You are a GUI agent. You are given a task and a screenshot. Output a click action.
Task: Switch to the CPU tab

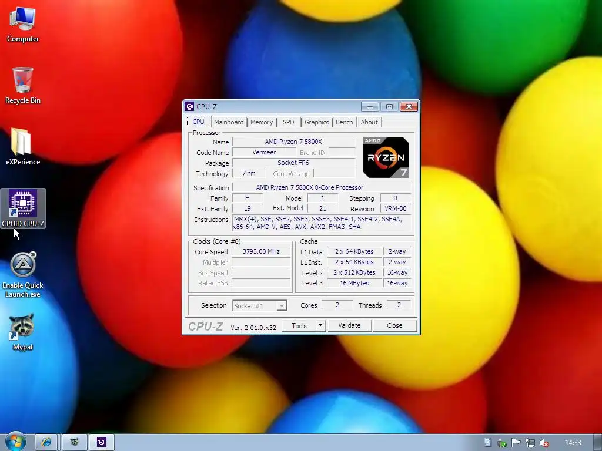coord(199,122)
